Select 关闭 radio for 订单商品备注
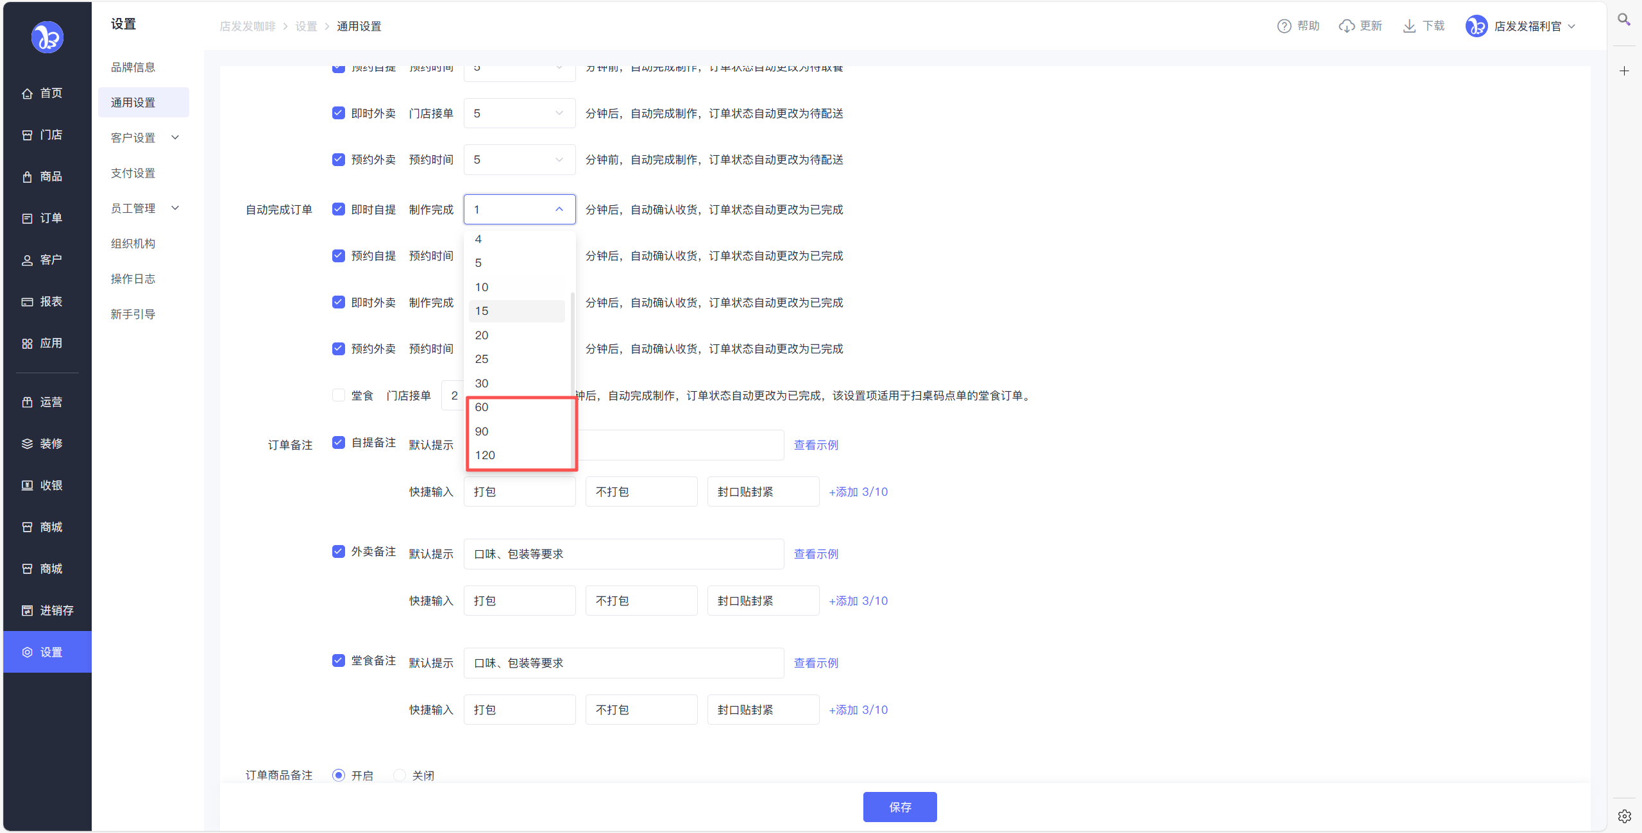The image size is (1642, 833). 400,775
